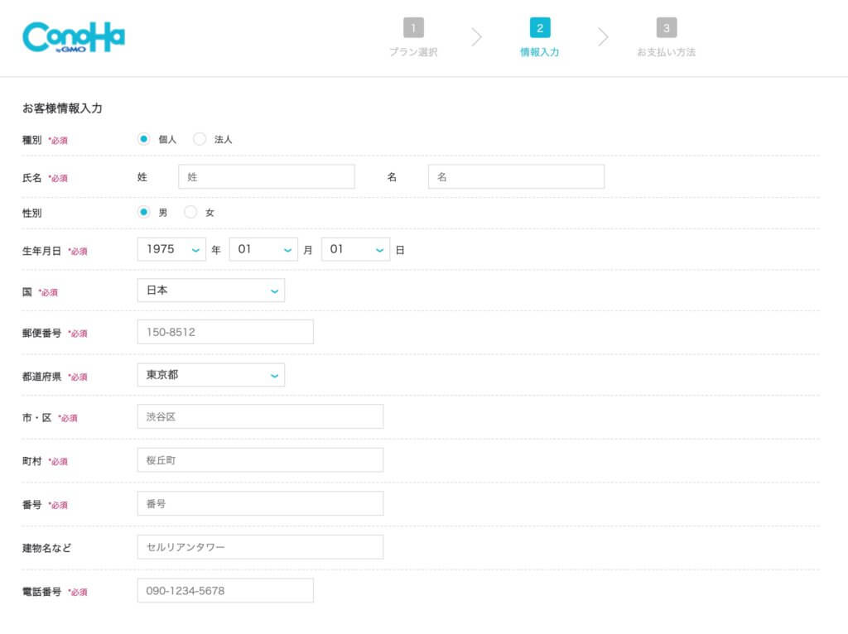Image resolution: width=848 pixels, height=634 pixels.
Task: Click the 氏名 field label
Action: pos(32,178)
